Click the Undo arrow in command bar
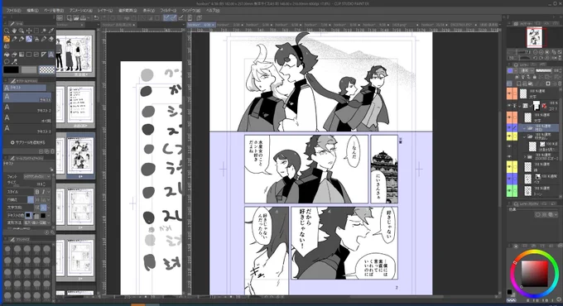The width and height of the screenshot is (563, 306). click(96, 17)
